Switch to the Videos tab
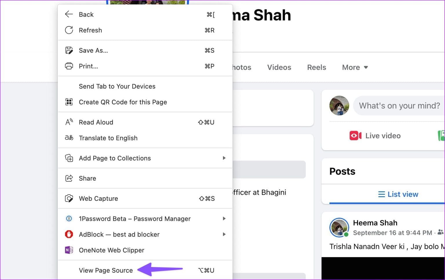Image resolution: width=445 pixels, height=280 pixels. [279, 67]
